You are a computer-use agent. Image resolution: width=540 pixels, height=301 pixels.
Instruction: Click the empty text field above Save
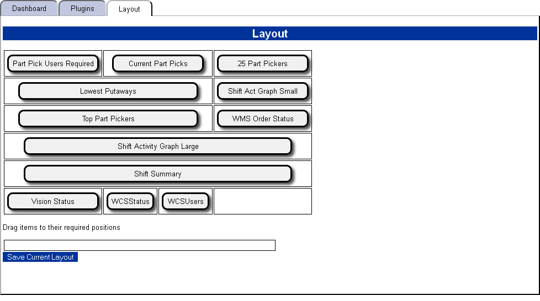point(140,245)
